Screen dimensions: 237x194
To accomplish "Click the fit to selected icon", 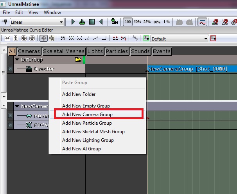I will [32, 38].
